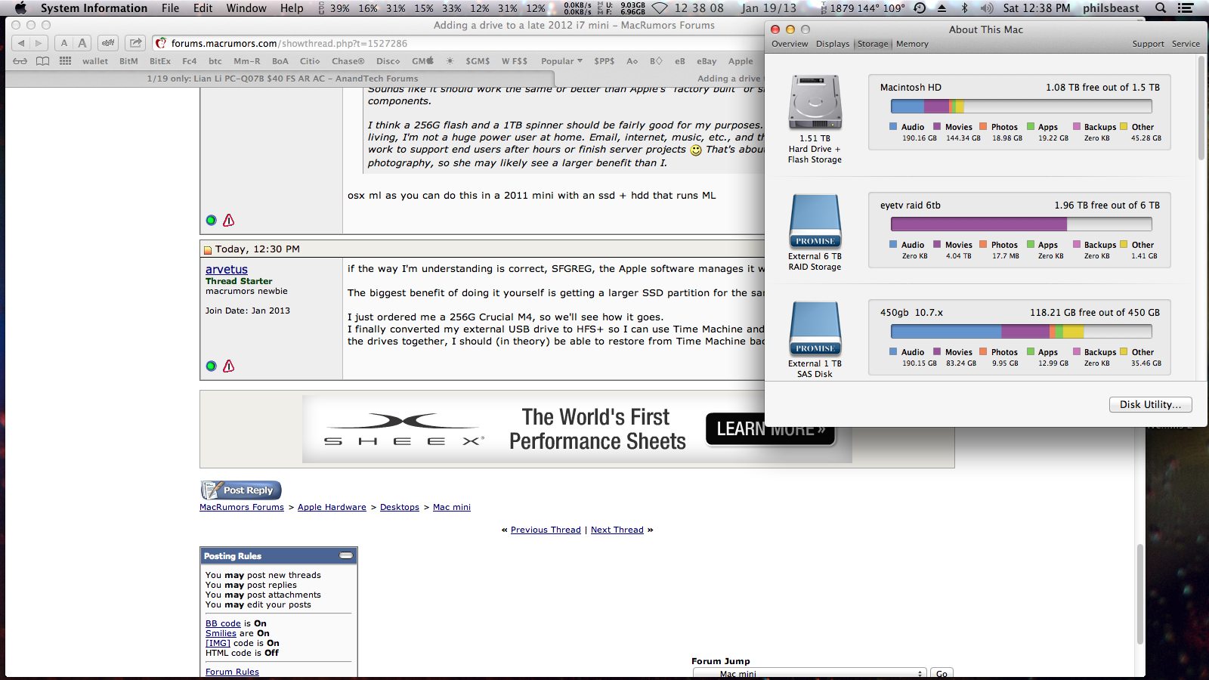This screenshot has width=1209, height=680.
Task: Click the Disk Utility button
Action: tap(1150, 405)
